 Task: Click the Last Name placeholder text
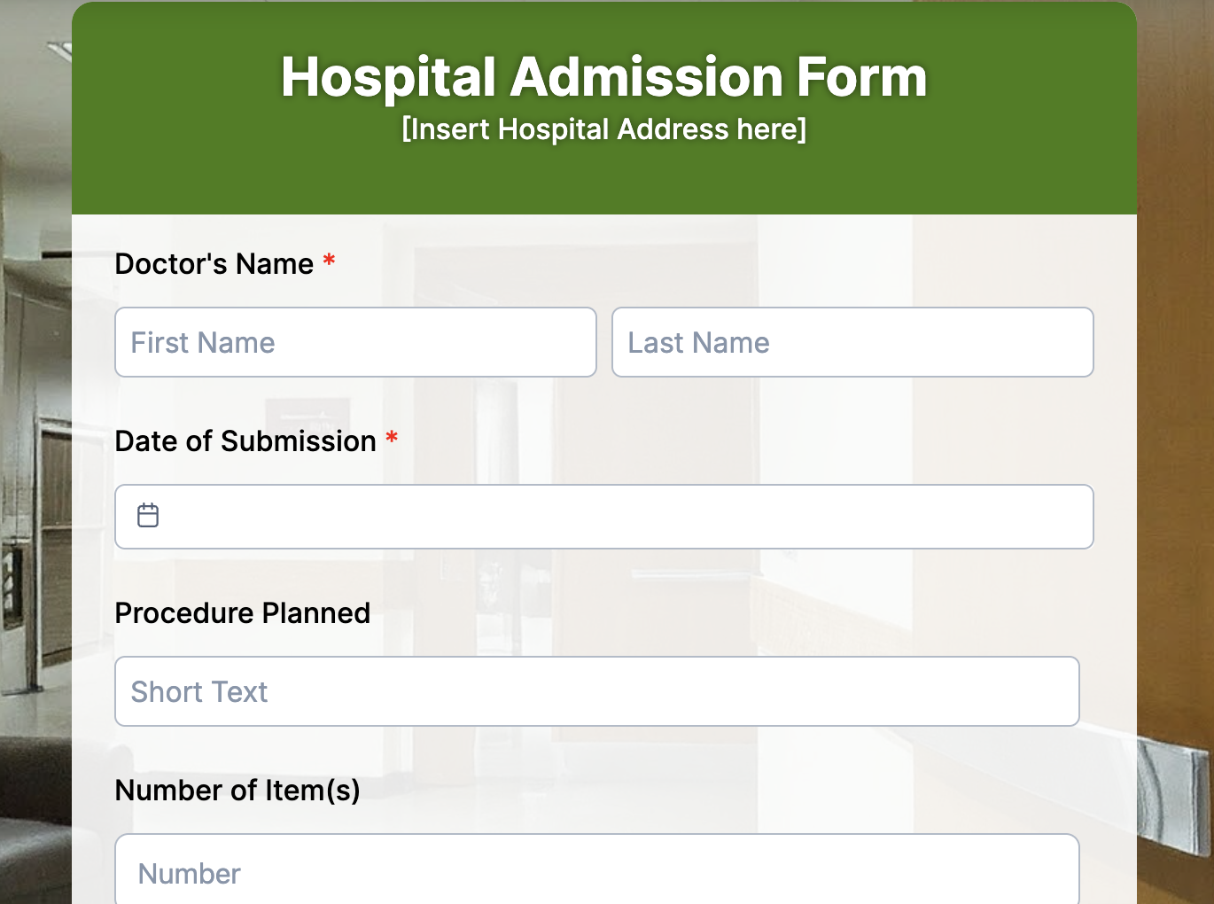[x=697, y=342]
